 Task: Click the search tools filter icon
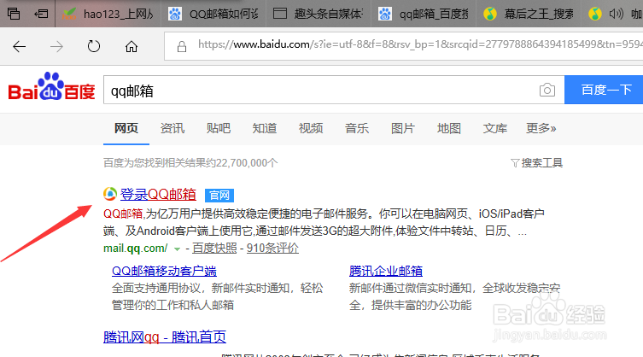click(515, 163)
